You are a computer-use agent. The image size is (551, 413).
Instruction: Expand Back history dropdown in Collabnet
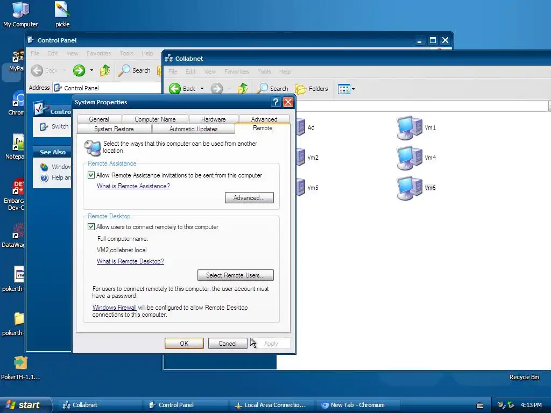pos(202,89)
